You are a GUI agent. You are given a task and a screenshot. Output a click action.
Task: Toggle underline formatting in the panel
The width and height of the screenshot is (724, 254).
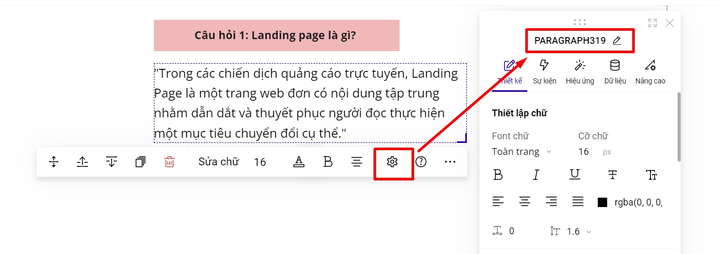click(x=574, y=175)
